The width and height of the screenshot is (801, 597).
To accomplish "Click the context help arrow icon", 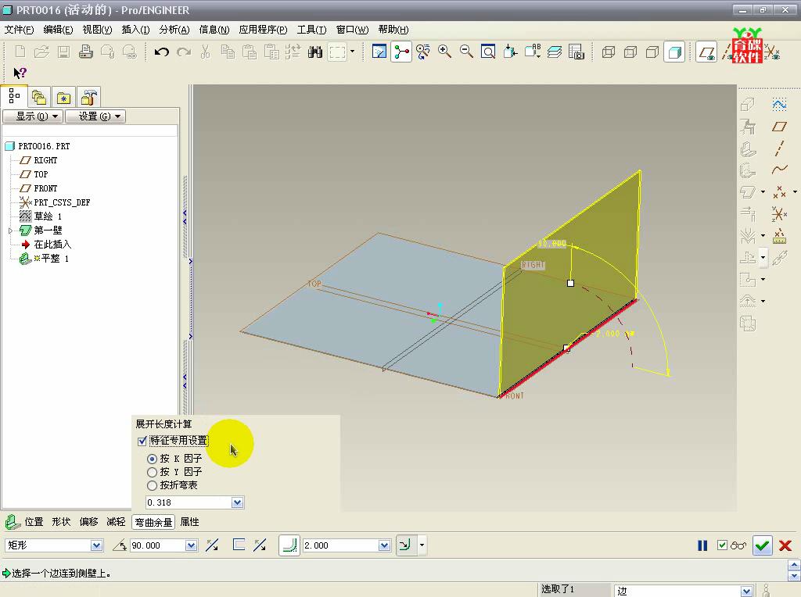I will [20, 73].
